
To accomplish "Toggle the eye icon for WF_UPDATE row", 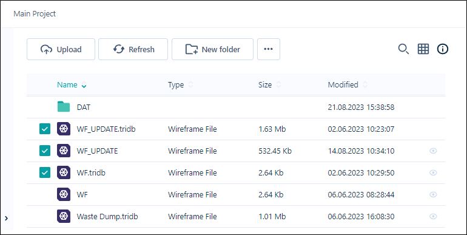I will click(x=433, y=151).
